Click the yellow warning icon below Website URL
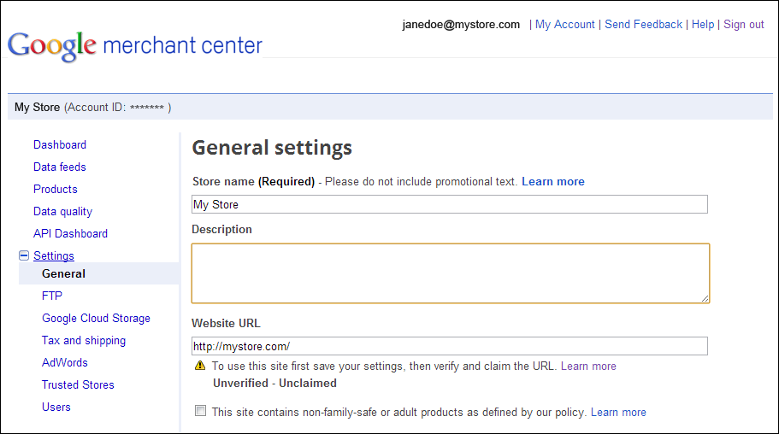This screenshot has height=434, width=779. coord(200,366)
